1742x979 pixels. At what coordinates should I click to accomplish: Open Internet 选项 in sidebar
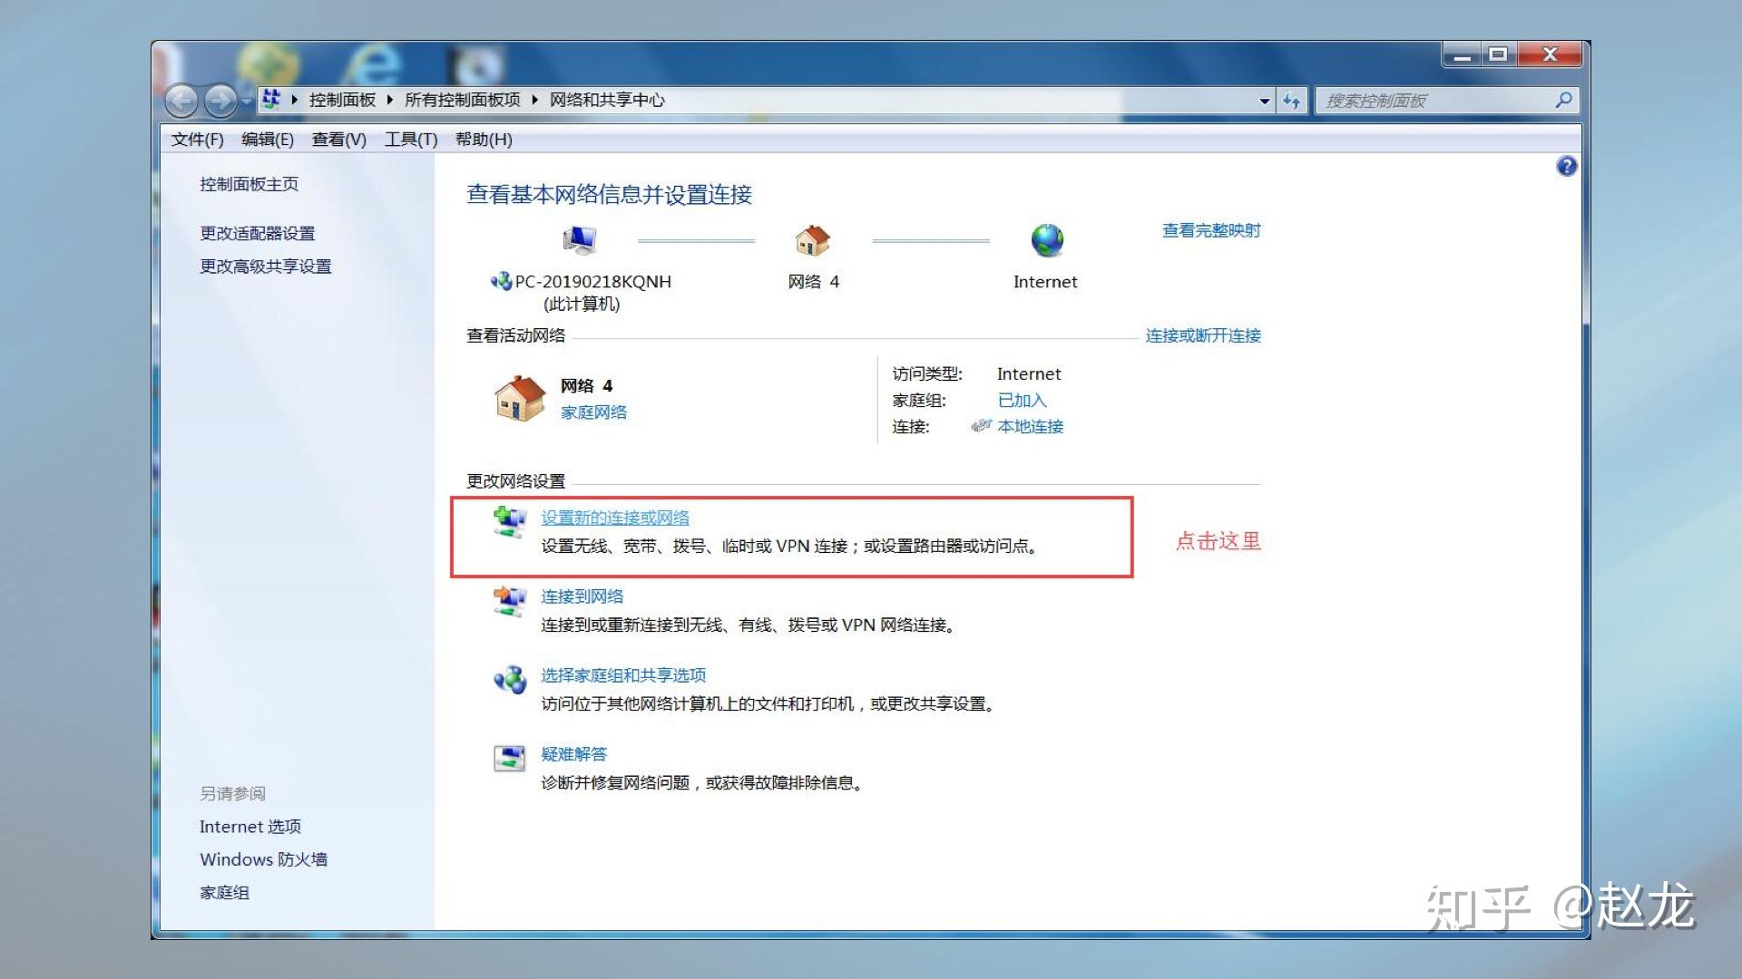pyautogui.click(x=250, y=827)
